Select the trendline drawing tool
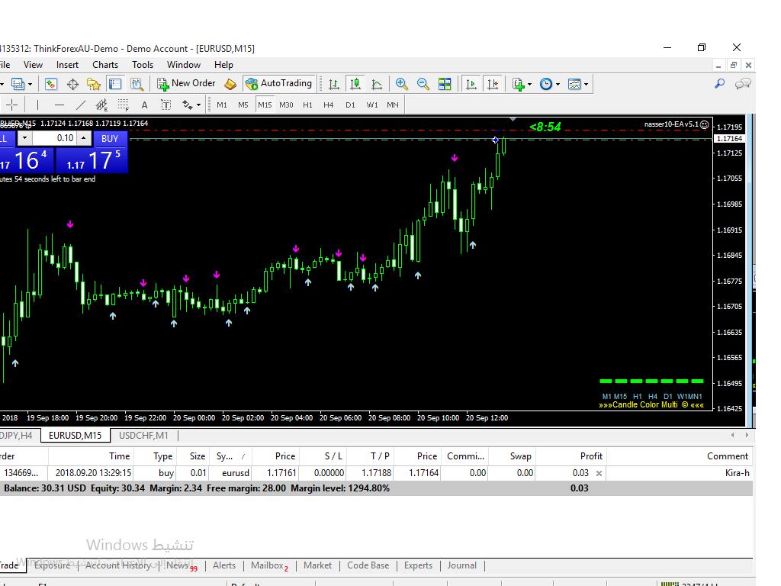The image size is (781, 586). (81, 105)
